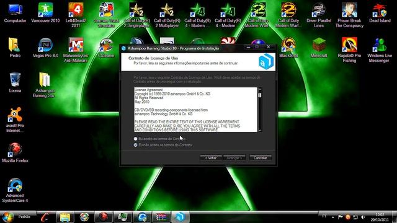Select Driver Parallel Lines desktop icon
The image size is (397, 223).
click(319, 15)
